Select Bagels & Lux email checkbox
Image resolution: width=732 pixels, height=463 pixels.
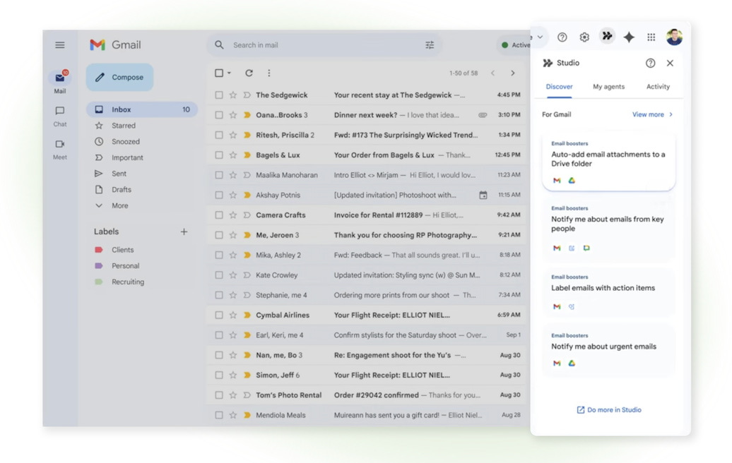(x=219, y=155)
